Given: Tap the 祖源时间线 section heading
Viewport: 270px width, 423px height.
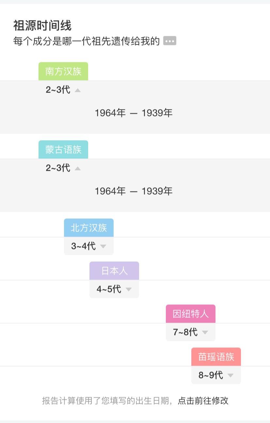Looking at the screenshot, I should click(42, 25).
